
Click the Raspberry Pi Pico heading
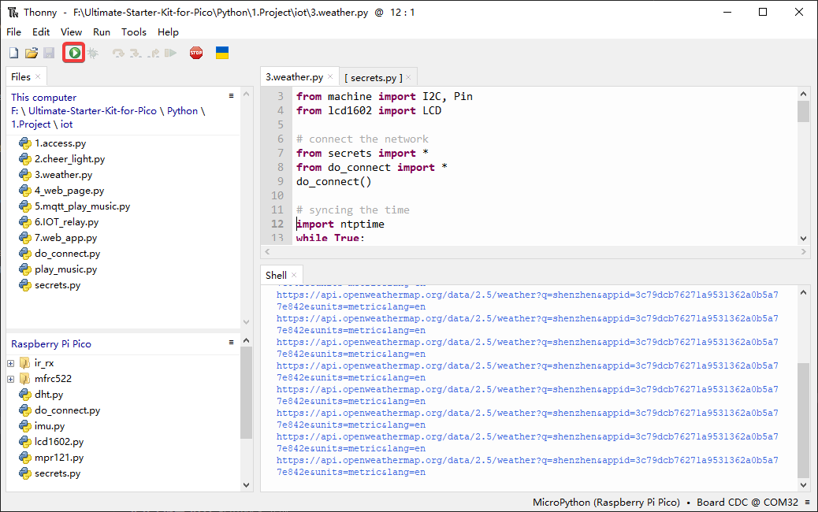(x=51, y=343)
